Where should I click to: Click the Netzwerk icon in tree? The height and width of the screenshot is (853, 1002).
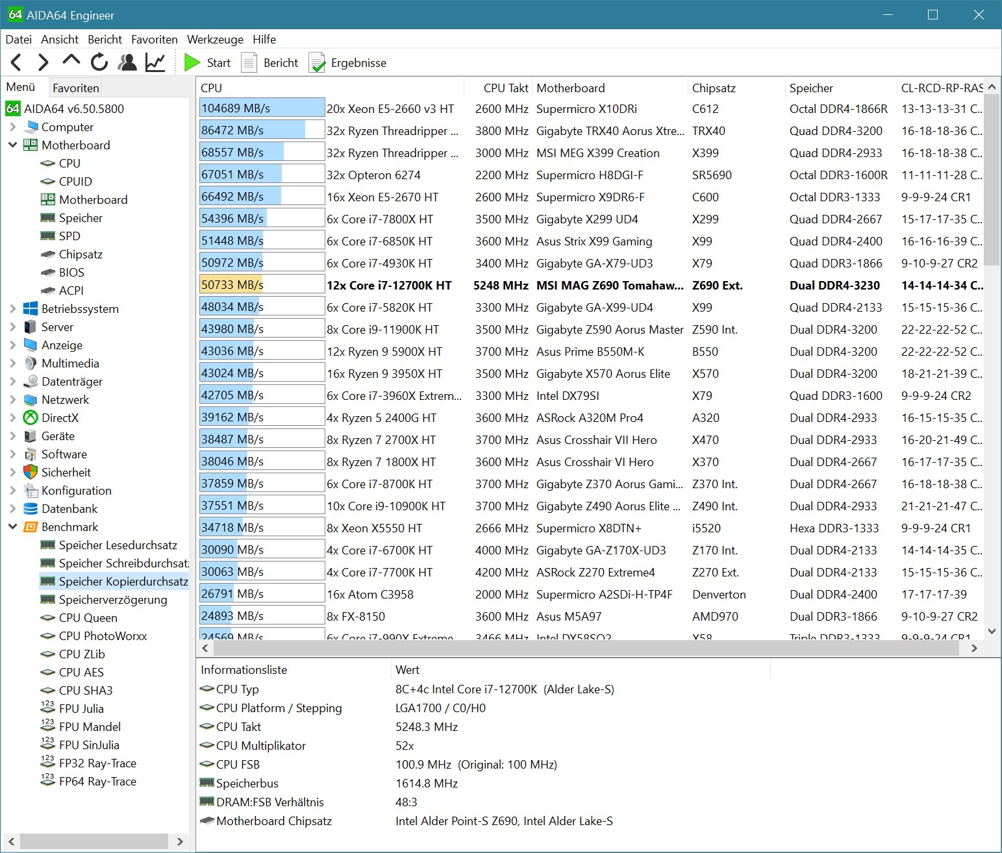point(31,399)
